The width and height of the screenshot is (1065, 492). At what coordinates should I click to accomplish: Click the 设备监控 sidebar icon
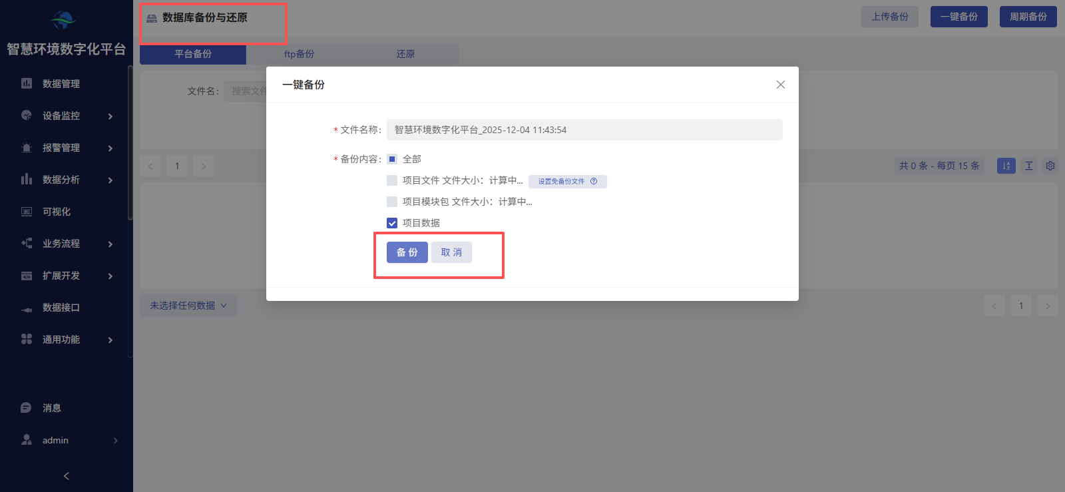coord(27,115)
